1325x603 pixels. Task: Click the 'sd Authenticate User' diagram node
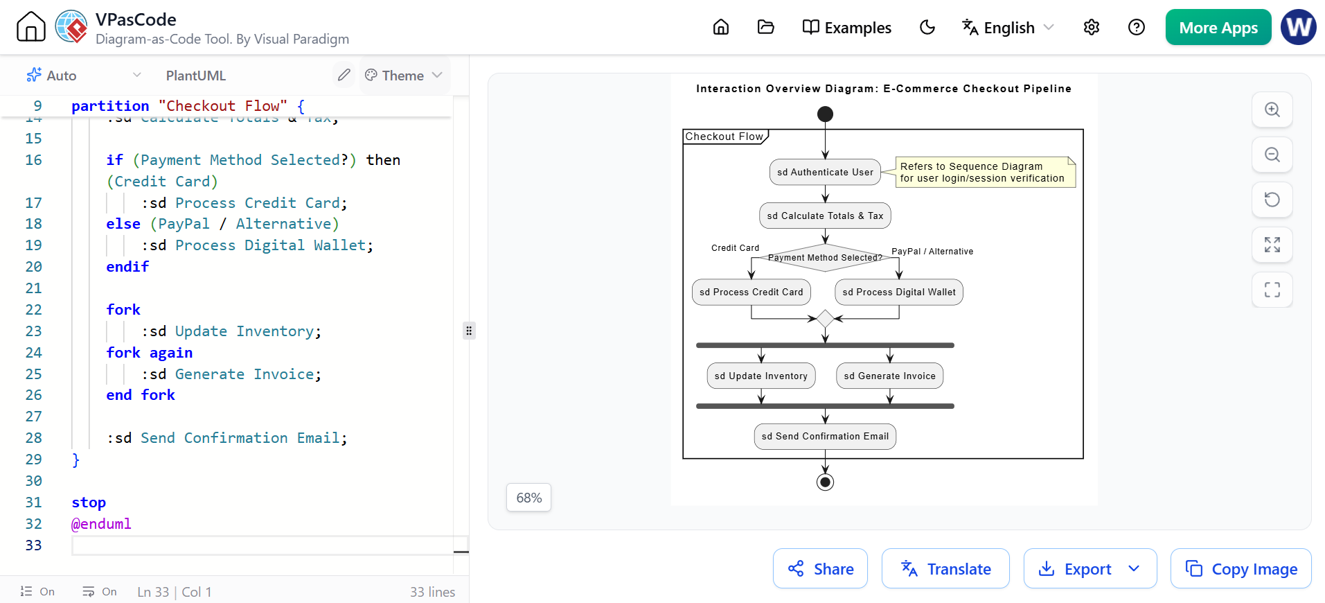pyautogui.click(x=825, y=172)
